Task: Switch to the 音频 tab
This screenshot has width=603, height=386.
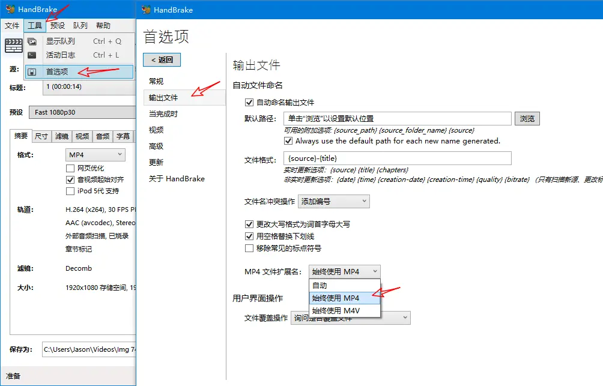Action: pyautogui.click(x=103, y=136)
